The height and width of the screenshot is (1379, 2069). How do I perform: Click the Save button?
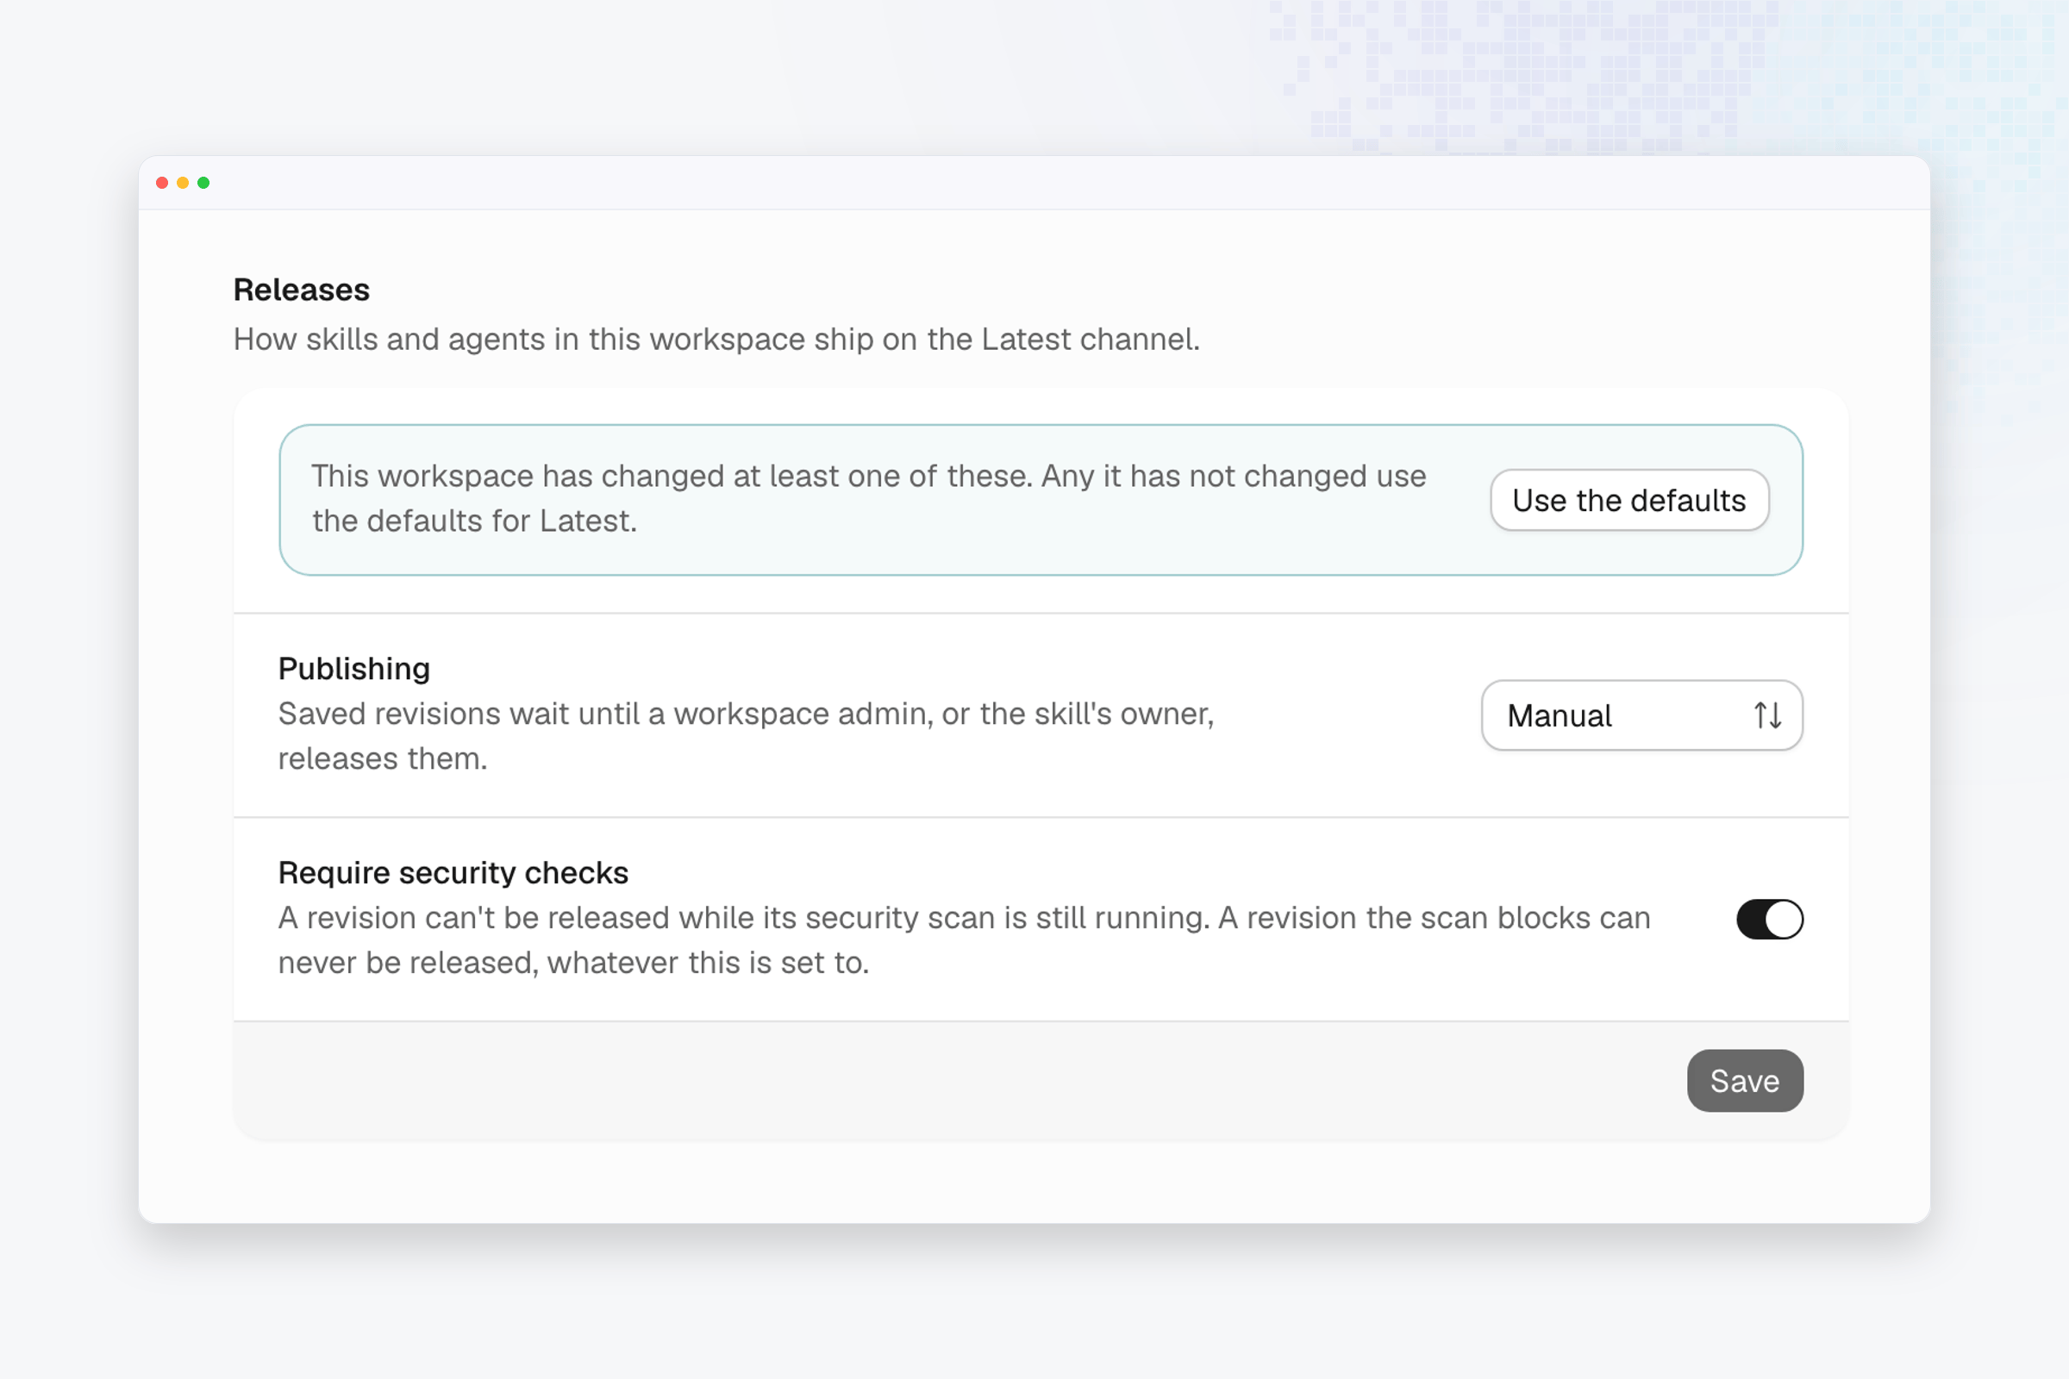1744,1080
